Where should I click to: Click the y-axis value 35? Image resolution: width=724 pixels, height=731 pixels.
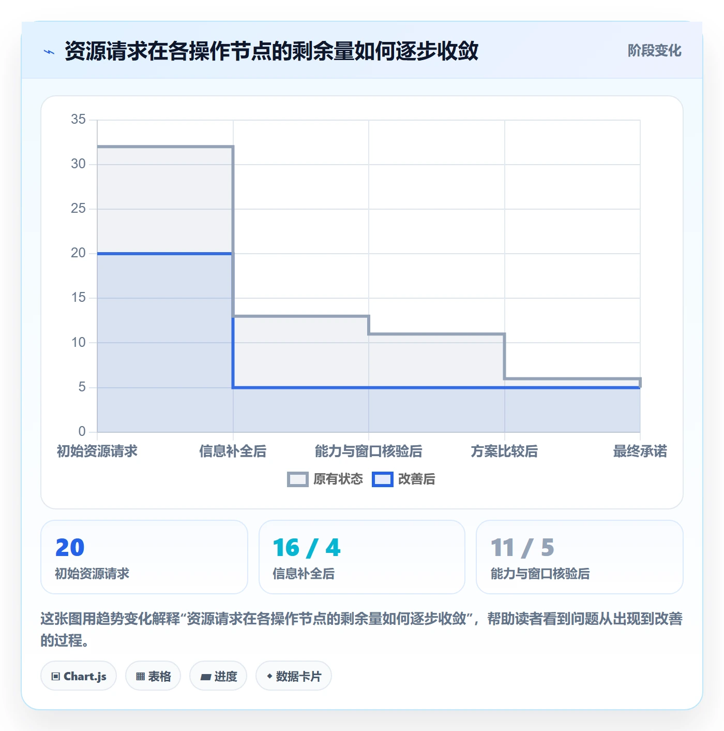coord(78,120)
